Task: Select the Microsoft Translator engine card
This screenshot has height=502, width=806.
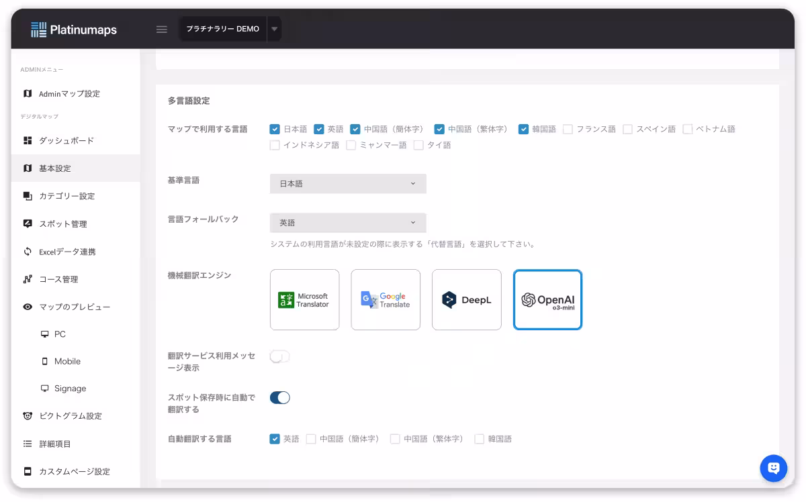Action: 304,299
